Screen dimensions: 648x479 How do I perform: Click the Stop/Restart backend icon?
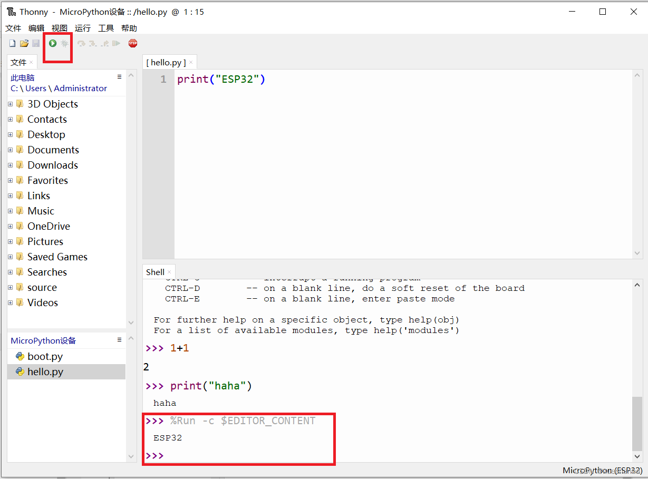132,43
